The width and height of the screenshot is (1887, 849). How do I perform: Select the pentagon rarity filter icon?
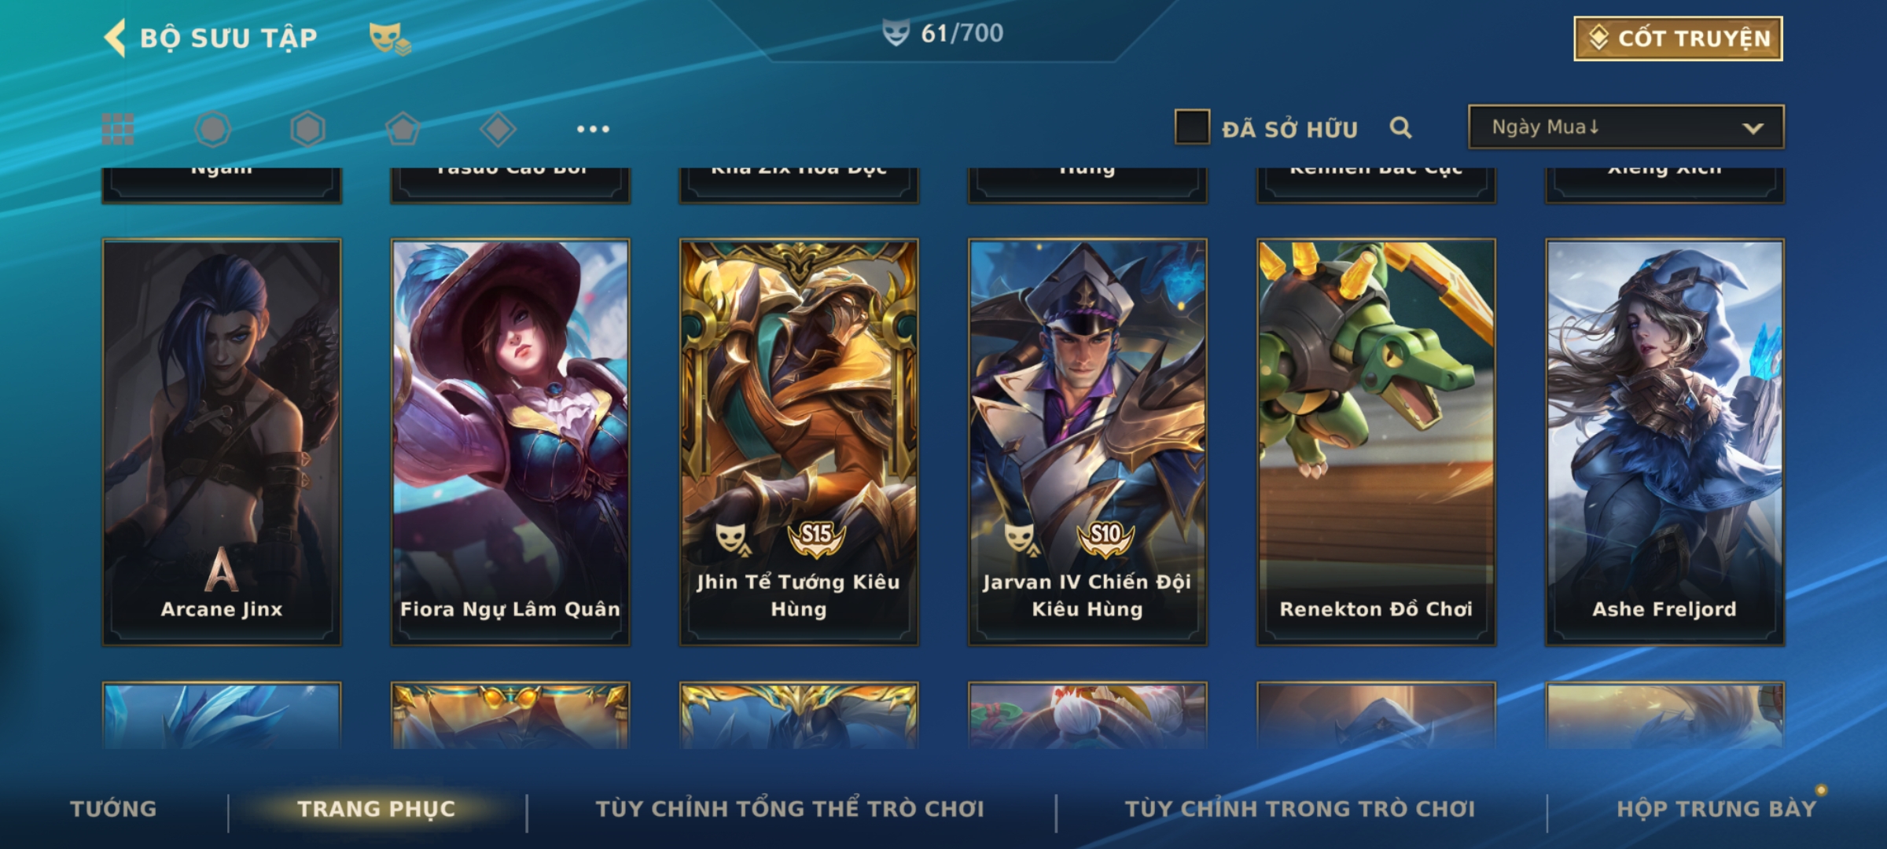(403, 129)
